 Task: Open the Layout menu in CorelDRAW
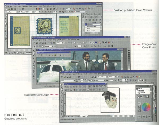pos(75,74)
